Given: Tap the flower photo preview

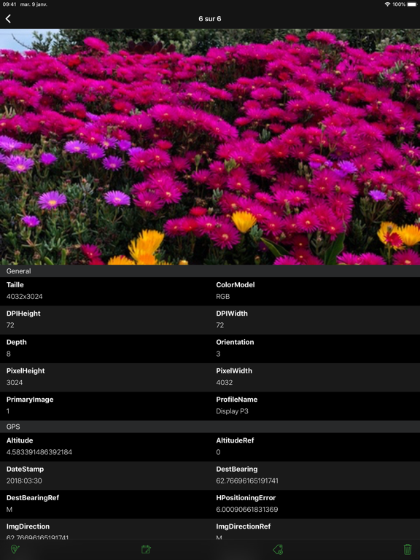Looking at the screenshot, I should coord(210,147).
